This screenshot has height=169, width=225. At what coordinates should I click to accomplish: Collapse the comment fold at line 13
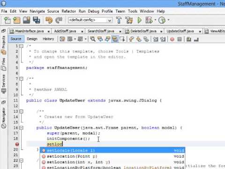point(22,111)
